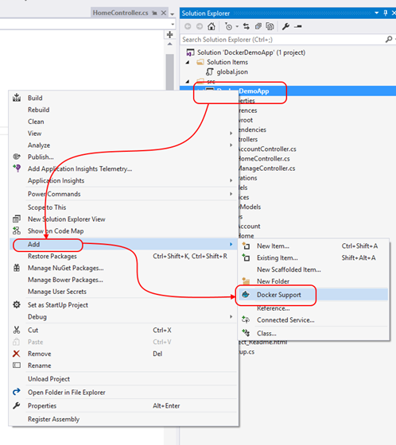Open the document tab overflow dropdown

172,14
